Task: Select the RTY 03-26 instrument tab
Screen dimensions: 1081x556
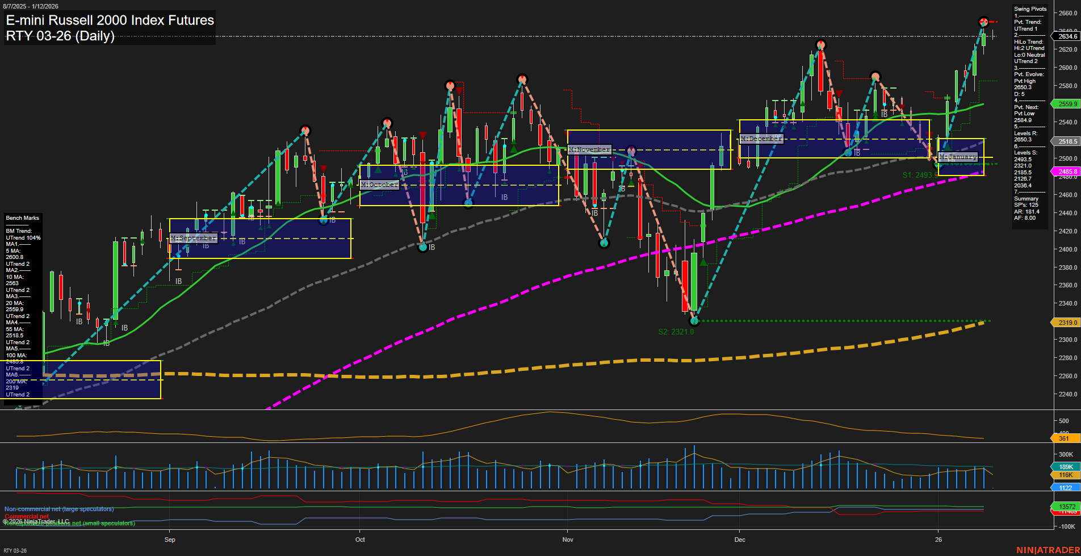Action: (x=15, y=550)
